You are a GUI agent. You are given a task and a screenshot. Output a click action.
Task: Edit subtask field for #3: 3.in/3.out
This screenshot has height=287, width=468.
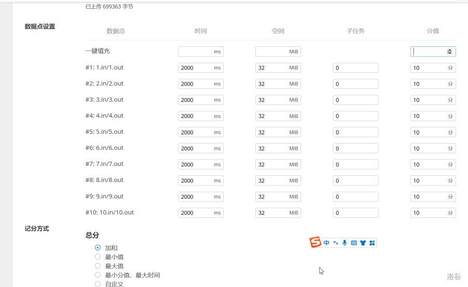pyautogui.click(x=356, y=100)
